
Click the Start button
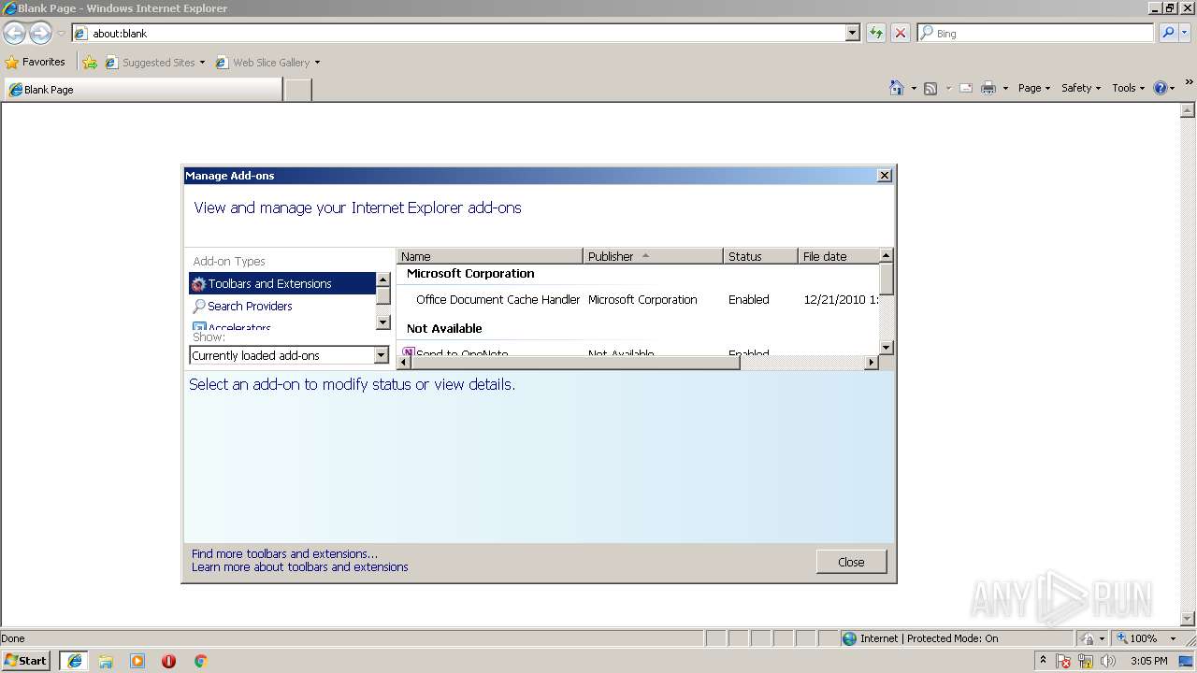coord(26,661)
